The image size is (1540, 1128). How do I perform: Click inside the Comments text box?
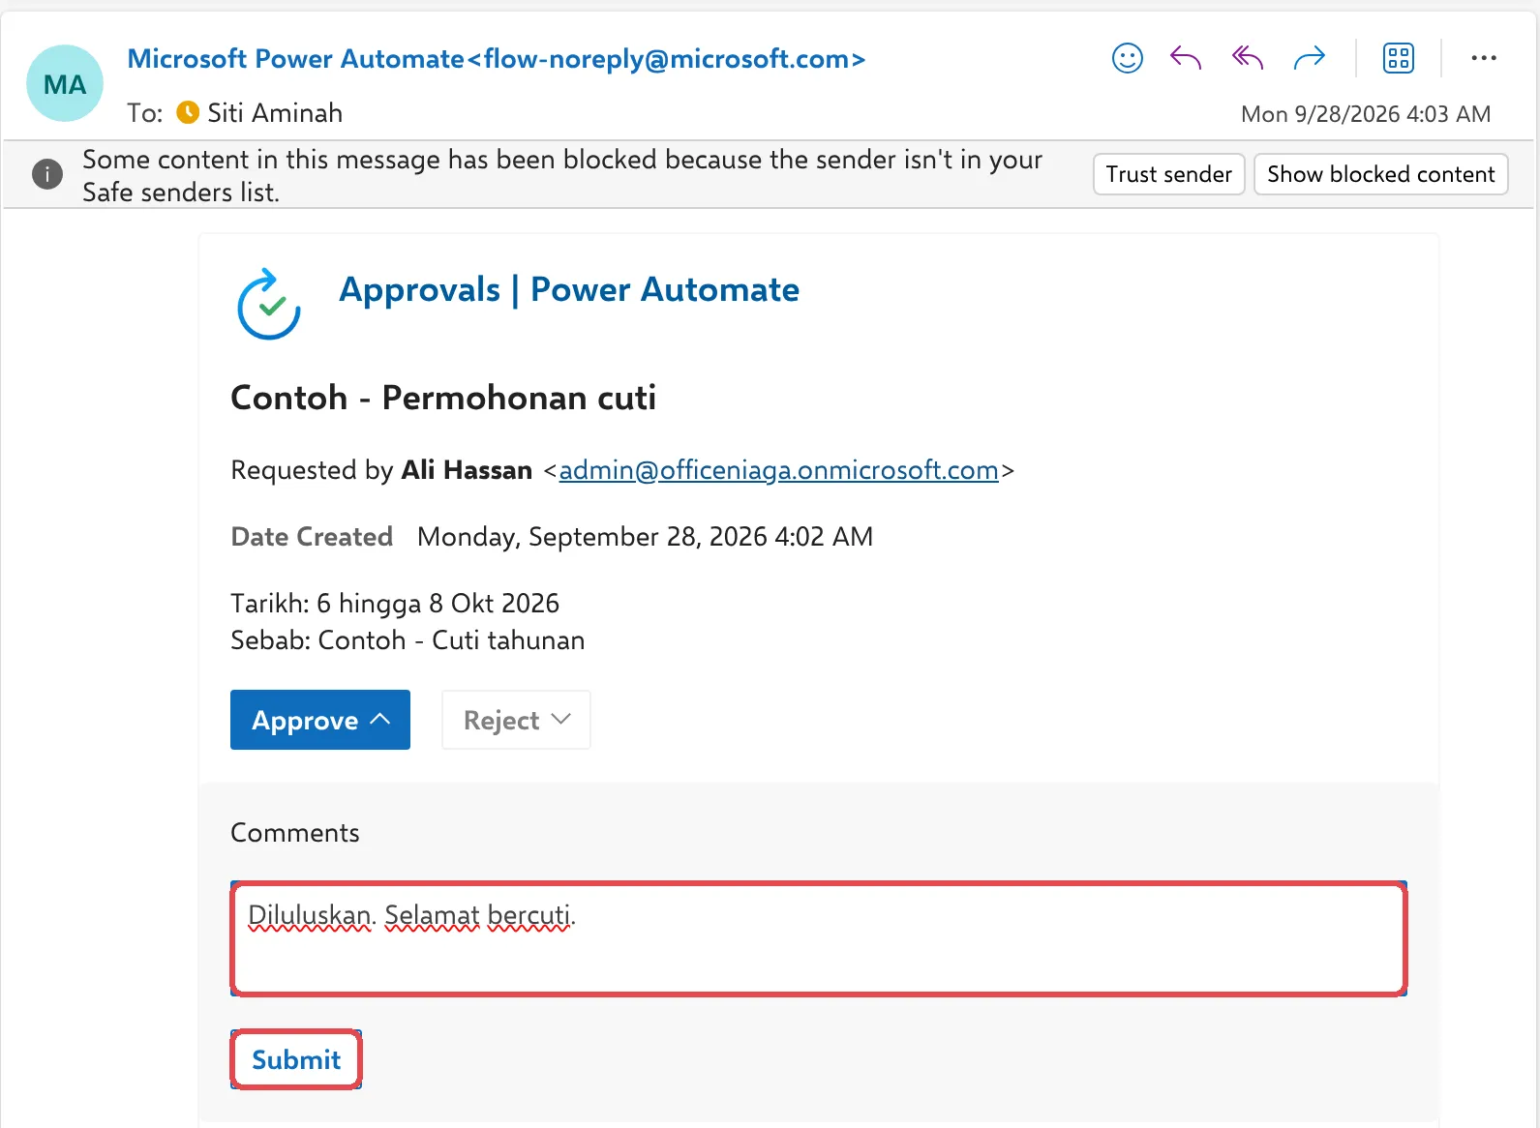[x=819, y=938]
